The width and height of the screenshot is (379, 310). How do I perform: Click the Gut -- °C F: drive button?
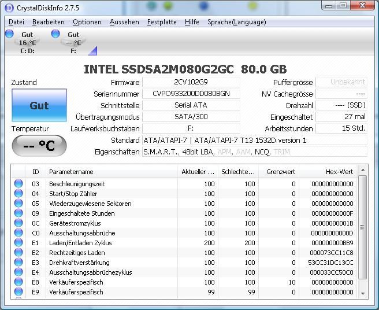coord(73,42)
